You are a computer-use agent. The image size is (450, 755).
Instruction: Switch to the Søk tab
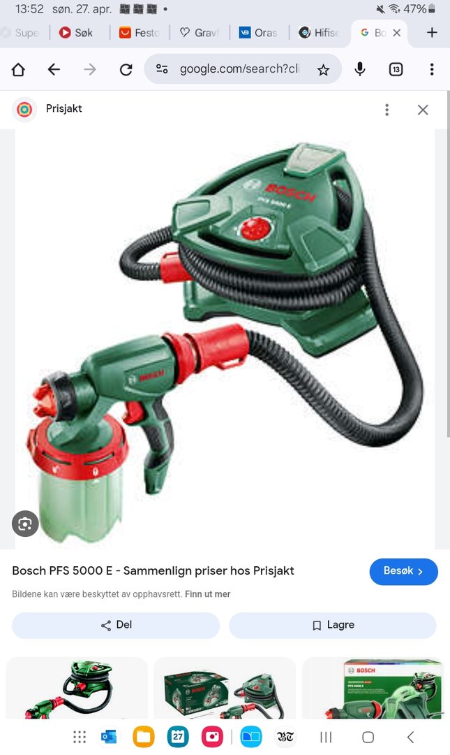point(76,33)
